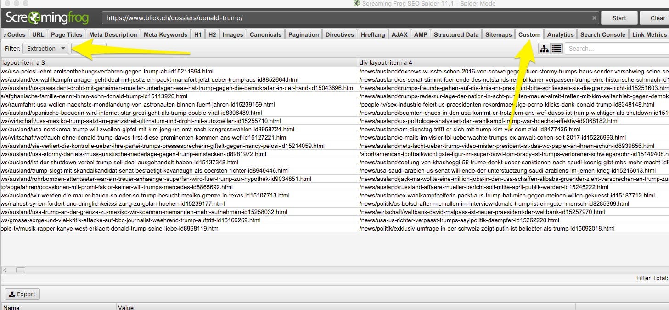Select the Structured Data tab

click(x=456, y=34)
